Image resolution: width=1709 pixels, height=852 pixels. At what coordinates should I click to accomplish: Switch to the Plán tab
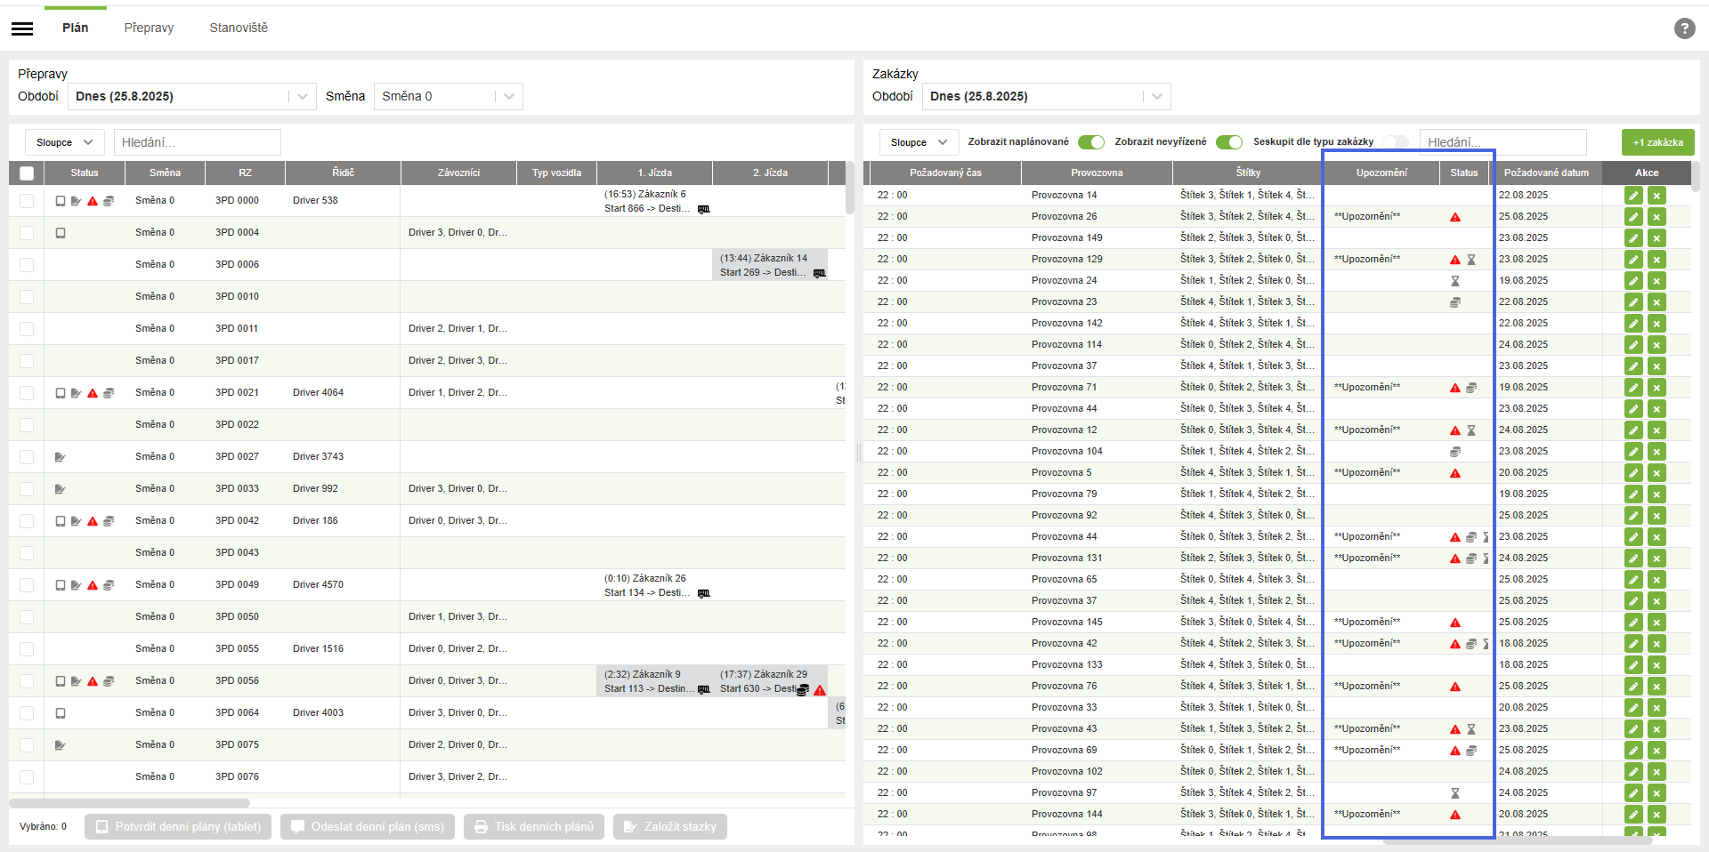(x=76, y=28)
